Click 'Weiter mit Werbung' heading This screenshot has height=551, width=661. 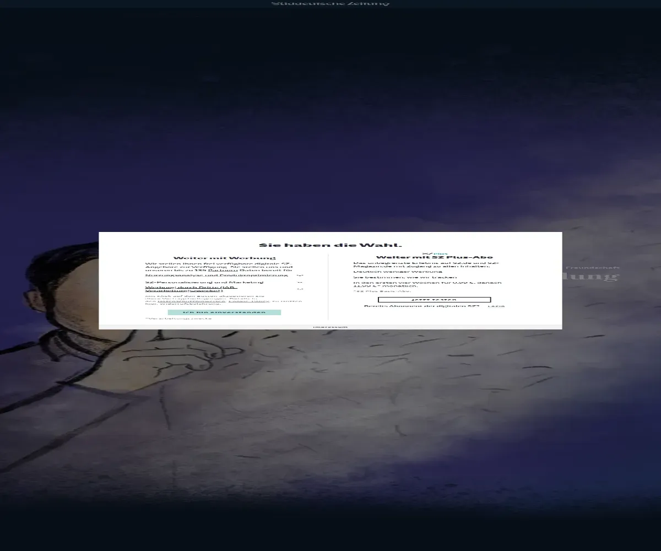coord(224,258)
